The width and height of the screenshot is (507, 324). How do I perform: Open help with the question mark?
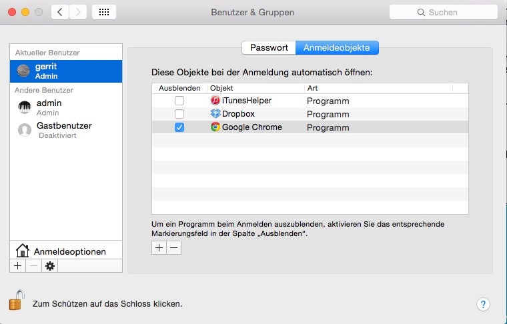pyautogui.click(x=483, y=304)
